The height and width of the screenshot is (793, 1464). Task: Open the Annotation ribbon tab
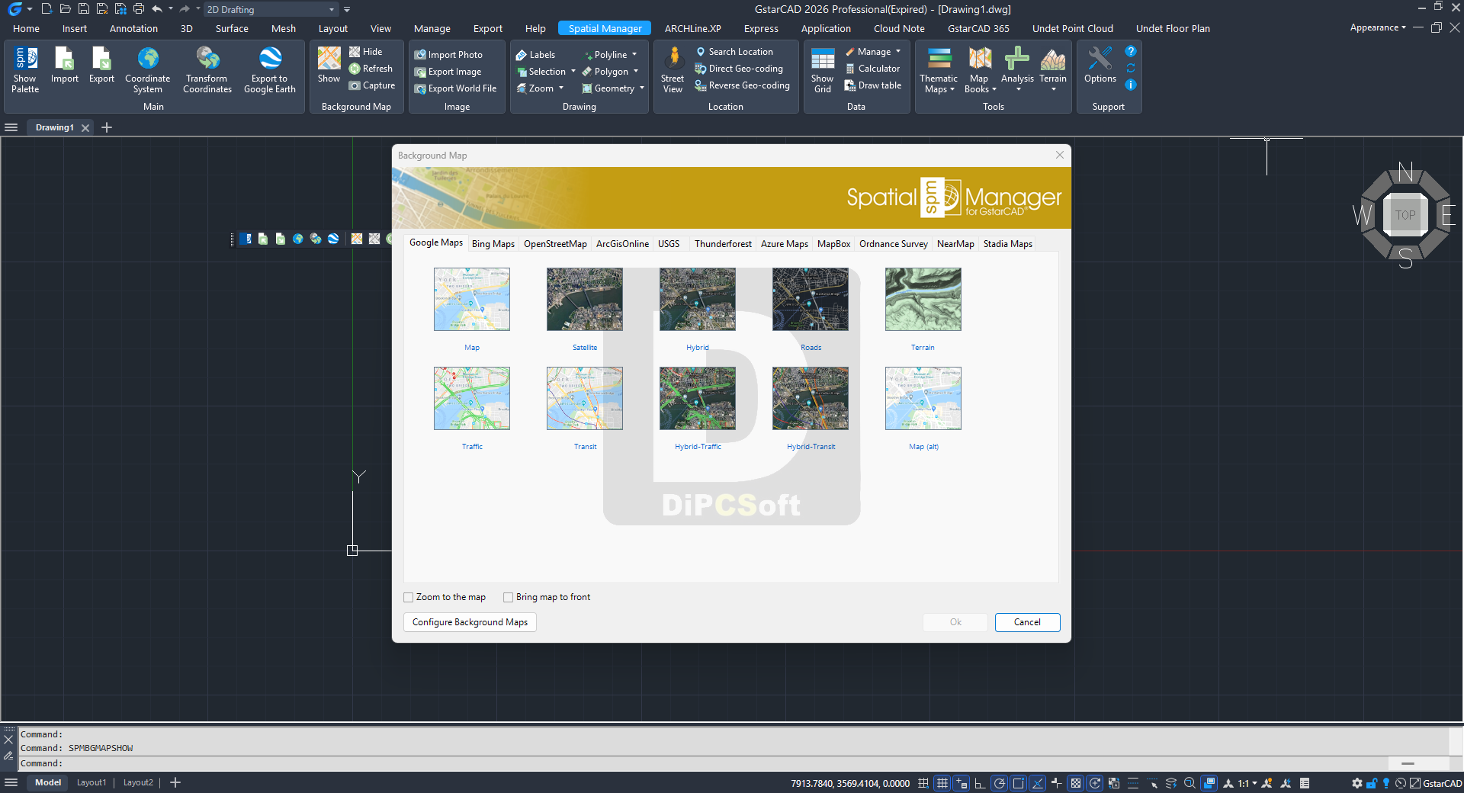[x=133, y=28]
